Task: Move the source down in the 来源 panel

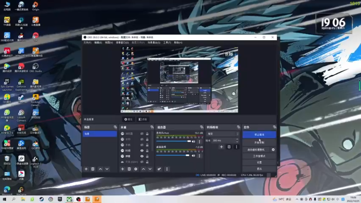Action: [150, 169]
